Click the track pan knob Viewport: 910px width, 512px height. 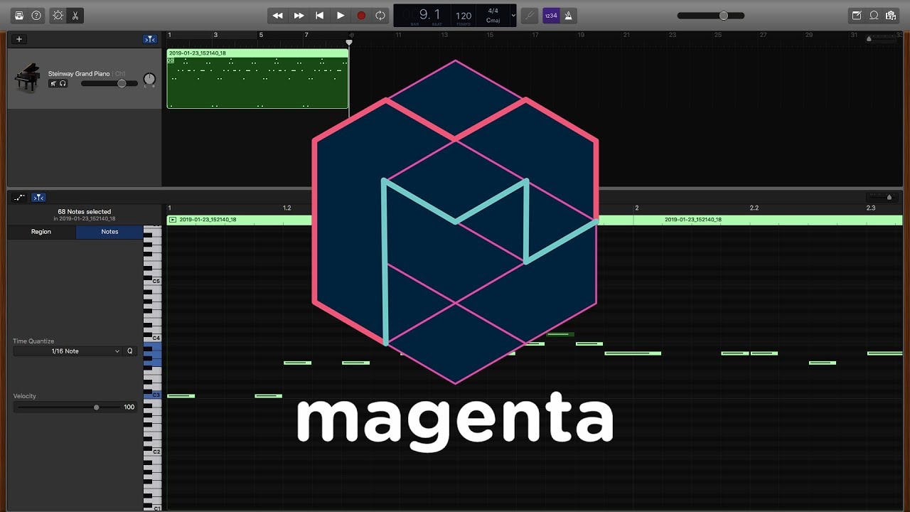tap(149, 79)
